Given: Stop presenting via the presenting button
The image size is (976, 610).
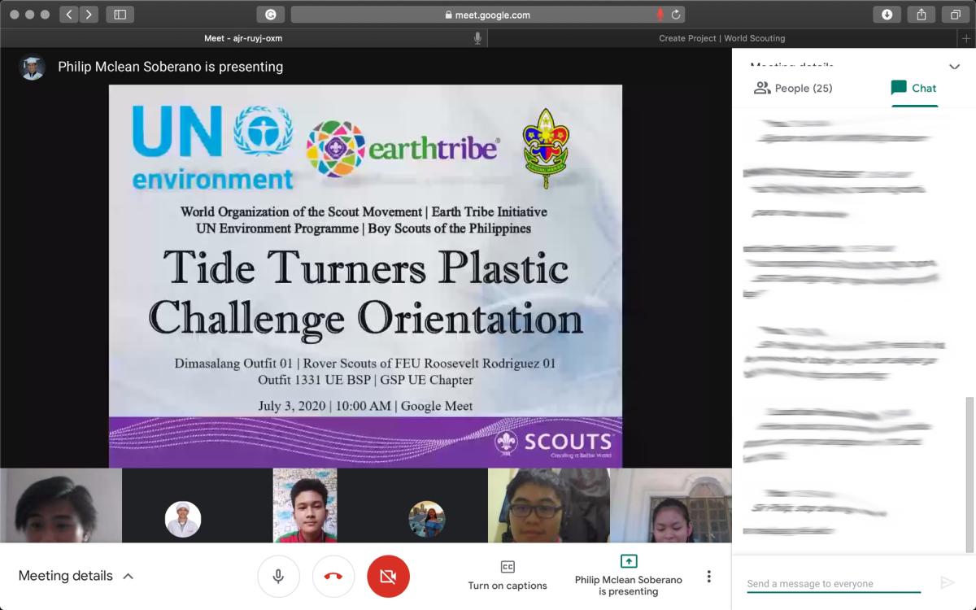Looking at the screenshot, I should (629, 576).
